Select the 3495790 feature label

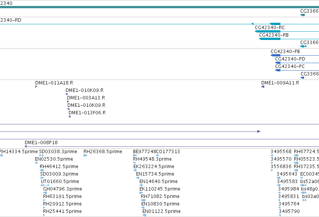click(x=289, y=211)
